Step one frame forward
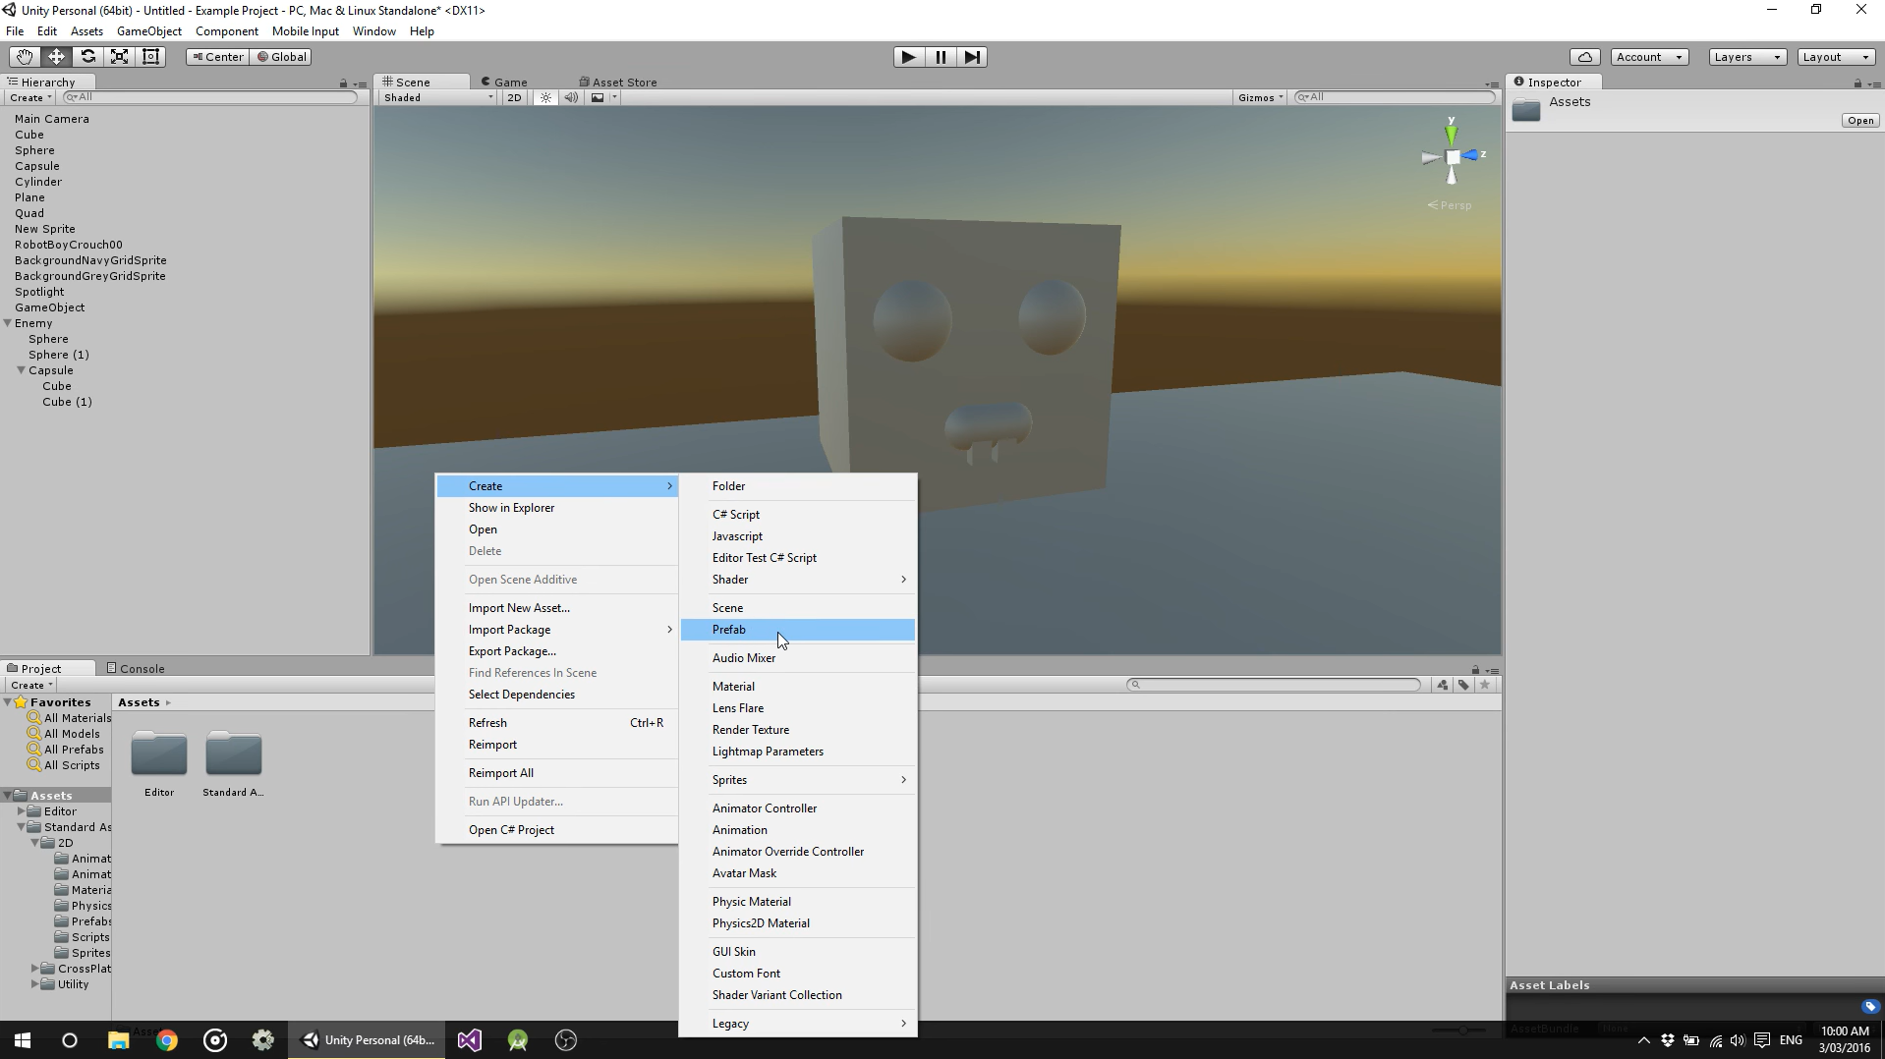Screen dimensions: 1885x1059 (972, 57)
